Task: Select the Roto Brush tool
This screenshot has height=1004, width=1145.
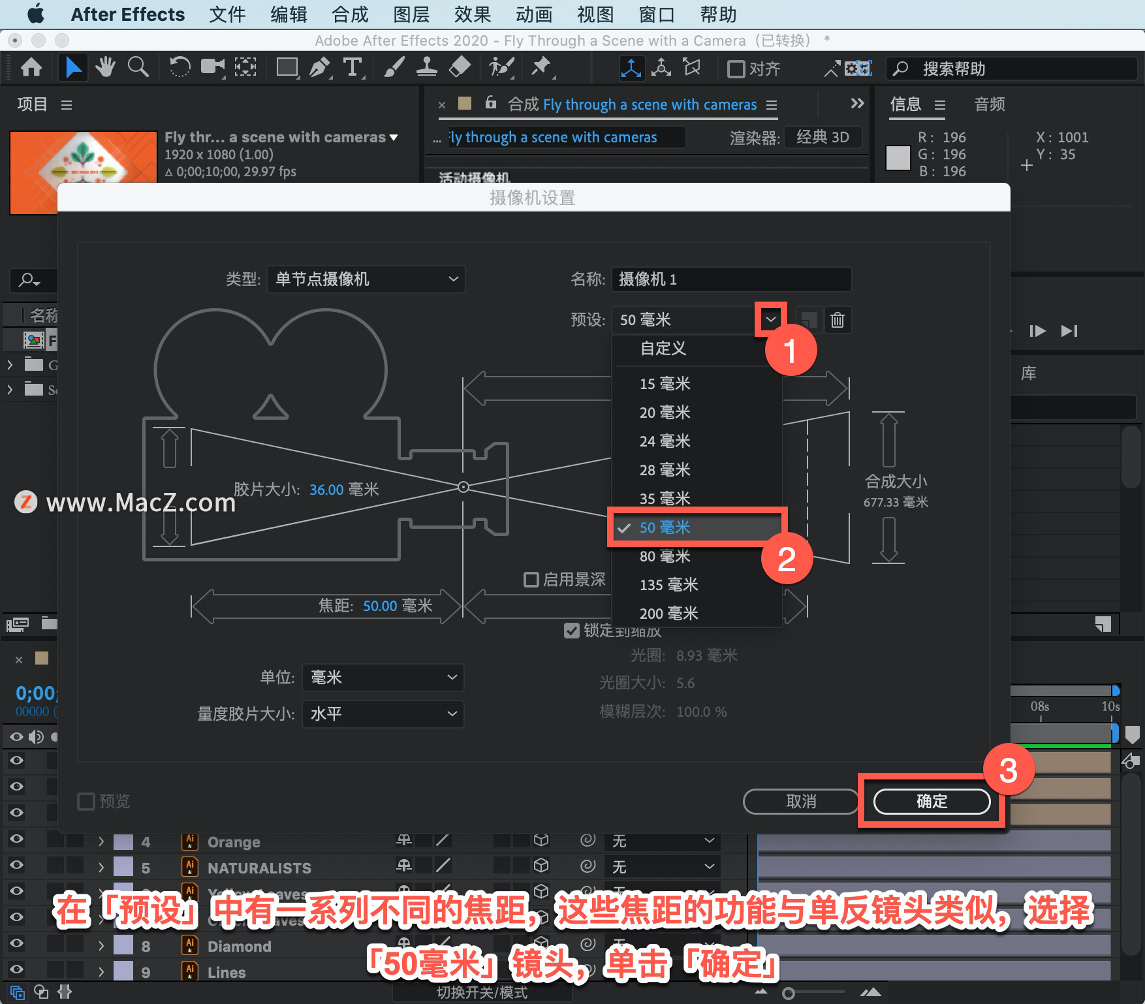Action: point(501,67)
